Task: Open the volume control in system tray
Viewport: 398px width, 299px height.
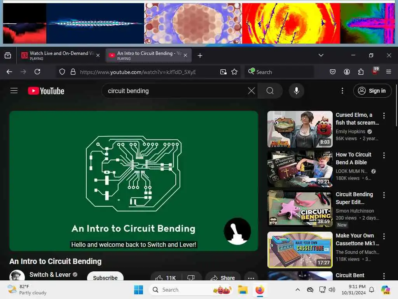Action: pyautogui.click(x=332, y=290)
